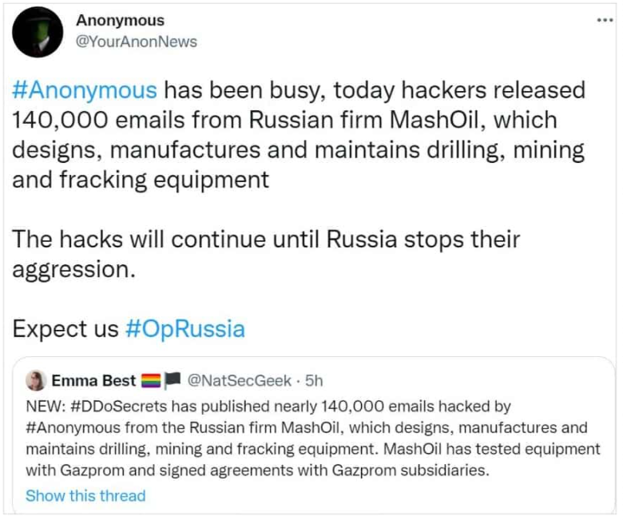Click the 'Expect us' text
This screenshot has height=520, width=623.
pos(65,329)
